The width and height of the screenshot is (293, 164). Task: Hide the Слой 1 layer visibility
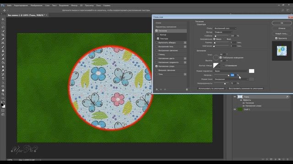(235, 109)
